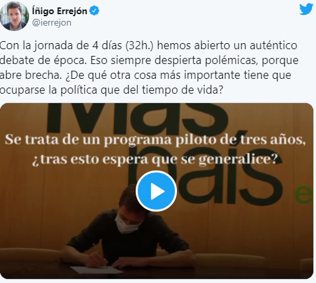Click the caption line "¿tras esto espera que se generalice?"
Screen dimensions: 316x283
(155, 159)
